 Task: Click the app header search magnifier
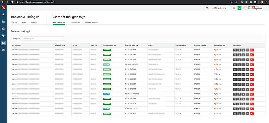point(207,8)
